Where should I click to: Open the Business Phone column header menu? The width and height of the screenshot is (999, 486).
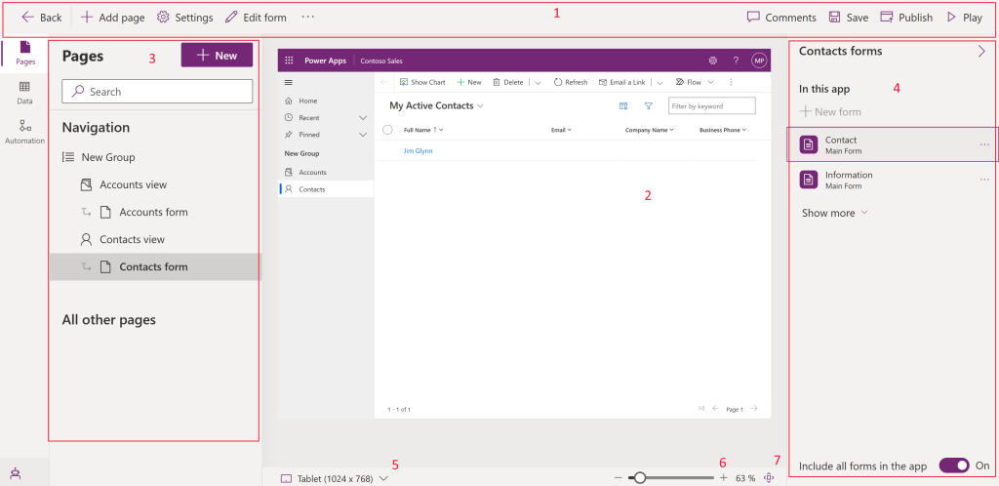[x=723, y=130]
